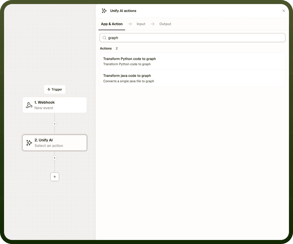This screenshot has width=293, height=244.
Task: Click the search magnifier icon
Action: pyautogui.click(x=104, y=38)
